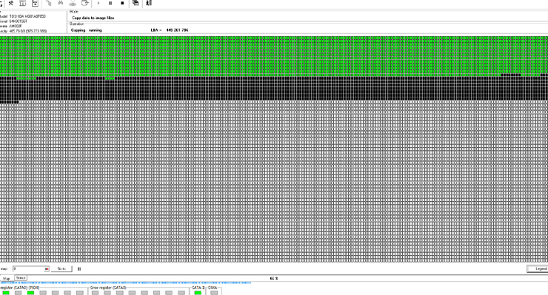The width and height of the screenshot is (548, 295).
Task: Click the Go to button
Action: tap(61, 269)
